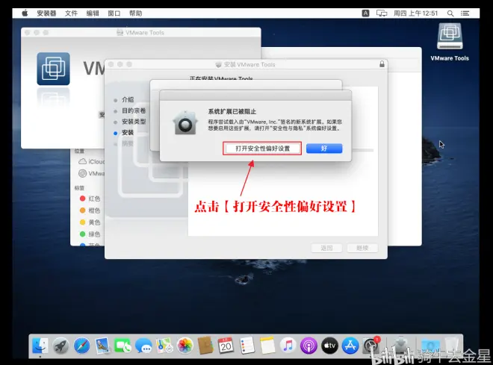The height and width of the screenshot is (365, 493).
Task: Open Photos from the Dock
Action: tap(185, 346)
